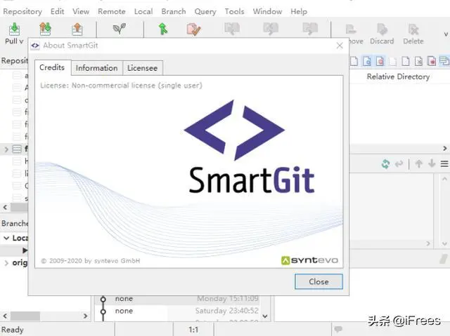Click the Close button in About dialog
The width and height of the screenshot is (450, 336).
click(x=319, y=281)
